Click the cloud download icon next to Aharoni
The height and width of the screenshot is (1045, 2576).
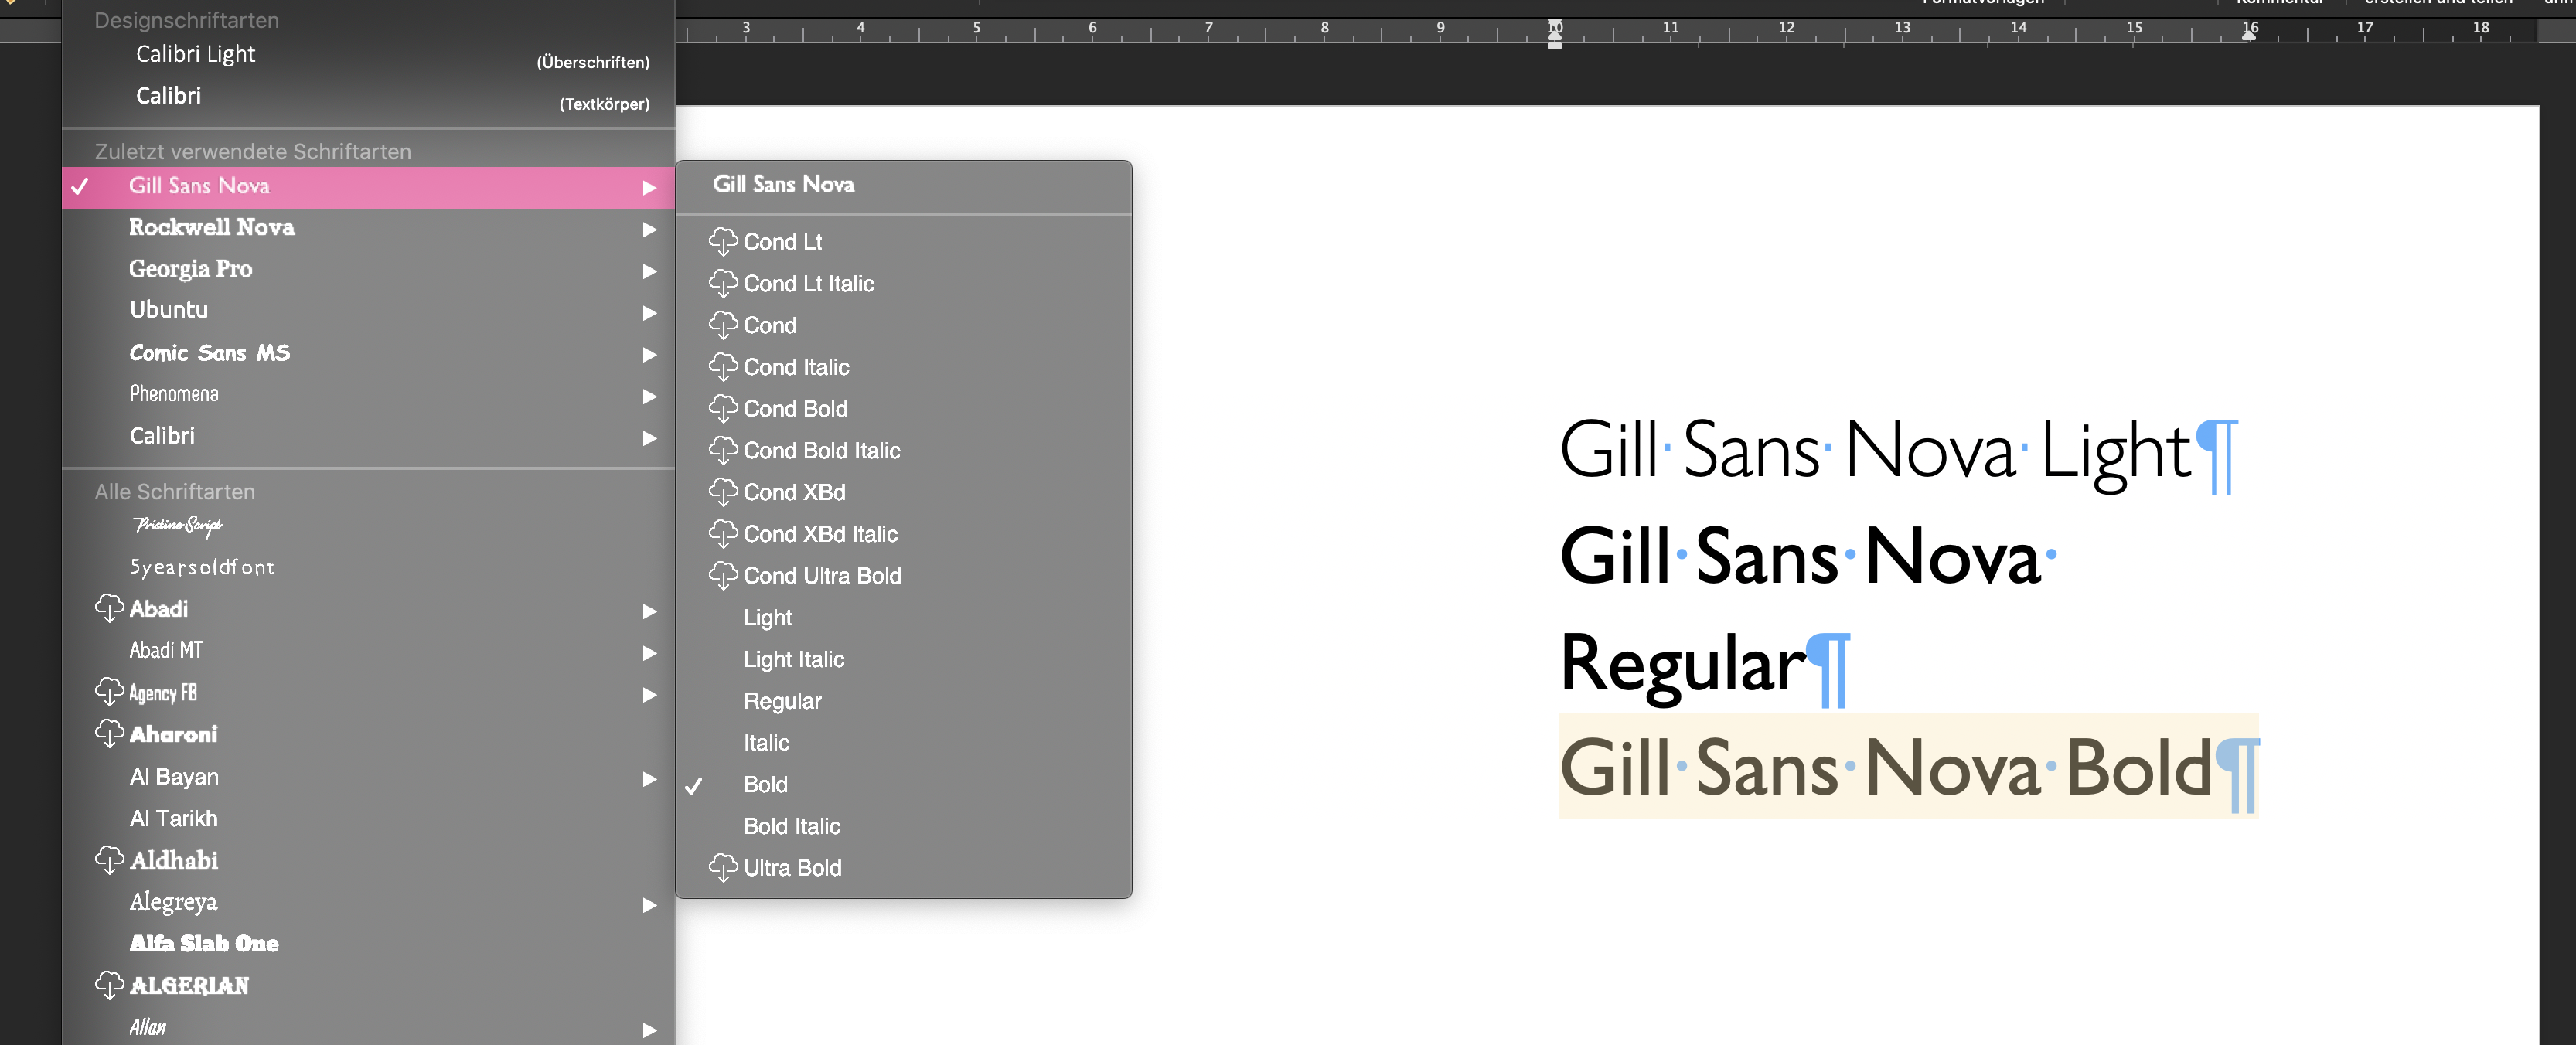[109, 734]
